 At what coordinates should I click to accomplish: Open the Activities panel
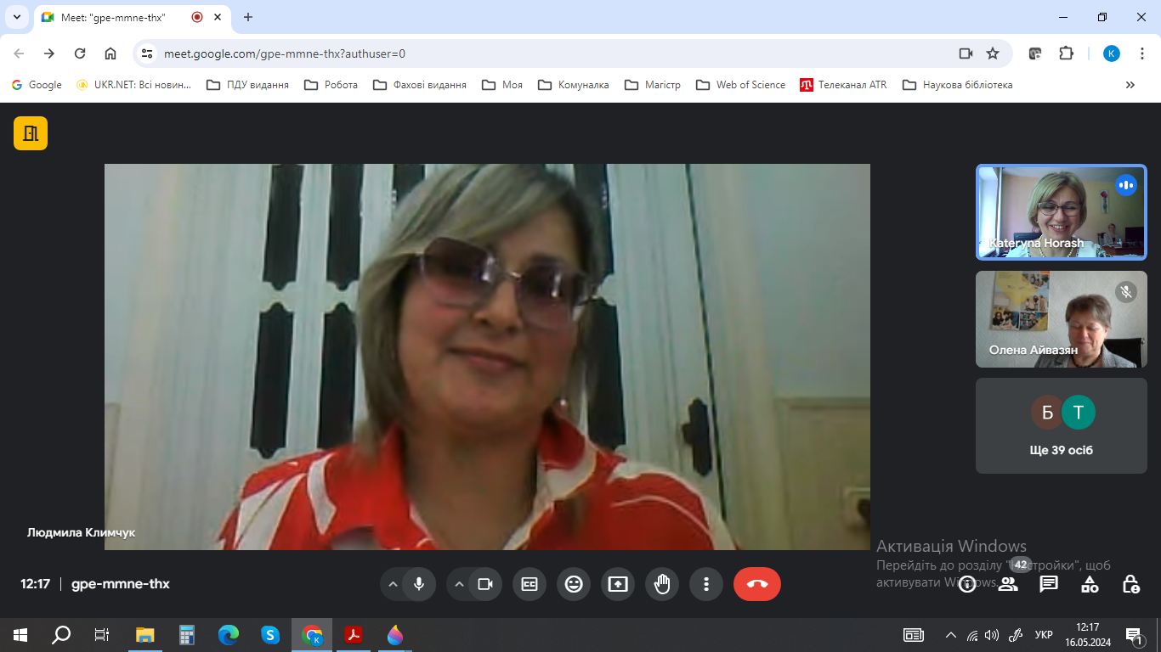[1090, 584]
